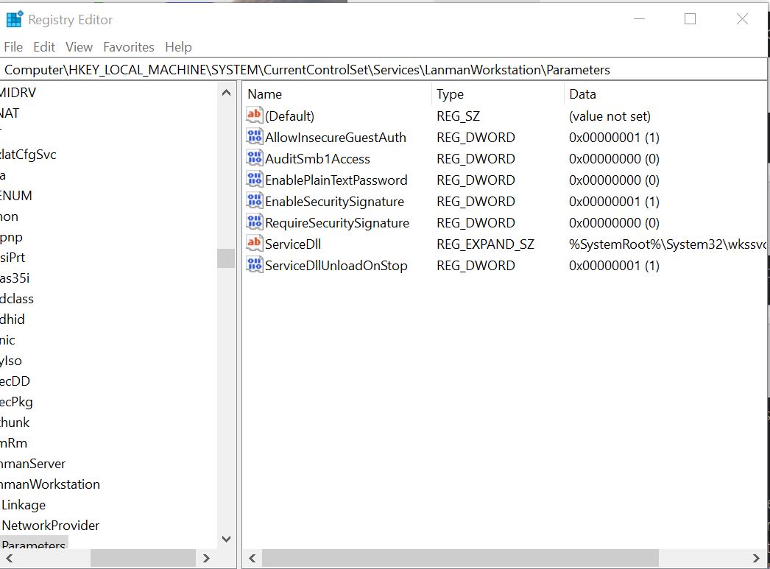Maximize the Registry Editor window
Image resolution: width=770 pixels, height=569 pixels.
[x=690, y=19]
